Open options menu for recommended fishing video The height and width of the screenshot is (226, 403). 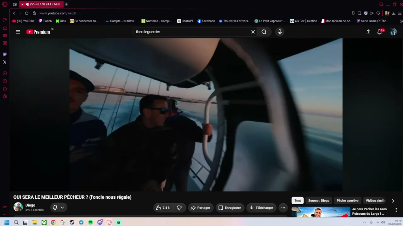click(x=396, y=210)
